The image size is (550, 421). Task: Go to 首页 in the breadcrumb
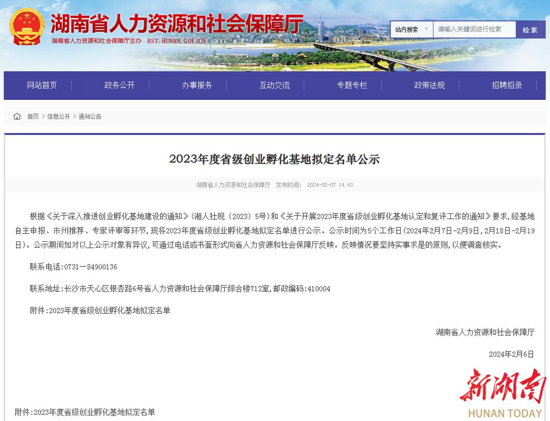[x=33, y=117]
